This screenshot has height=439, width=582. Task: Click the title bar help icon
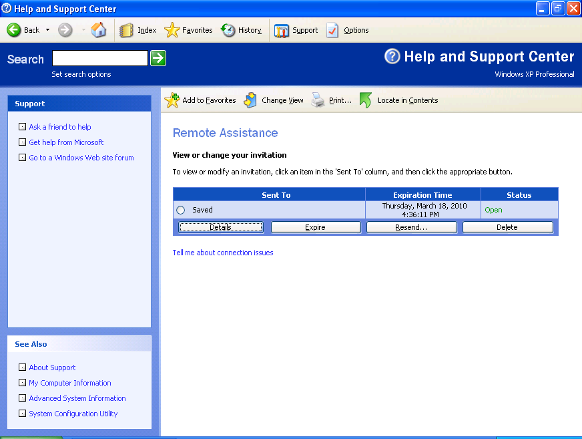(7, 8)
